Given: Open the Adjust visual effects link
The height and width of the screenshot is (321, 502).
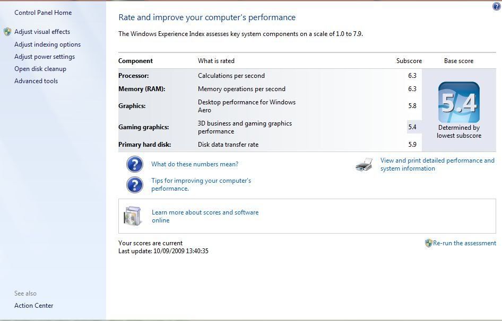Looking at the screenshot, I should 42,32.
